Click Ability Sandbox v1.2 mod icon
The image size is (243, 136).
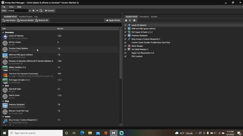(x=5, y=68)
